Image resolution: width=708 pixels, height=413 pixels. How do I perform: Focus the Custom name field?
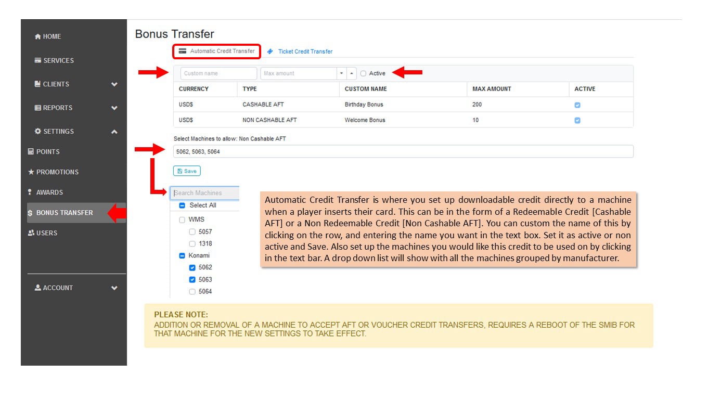218,73
